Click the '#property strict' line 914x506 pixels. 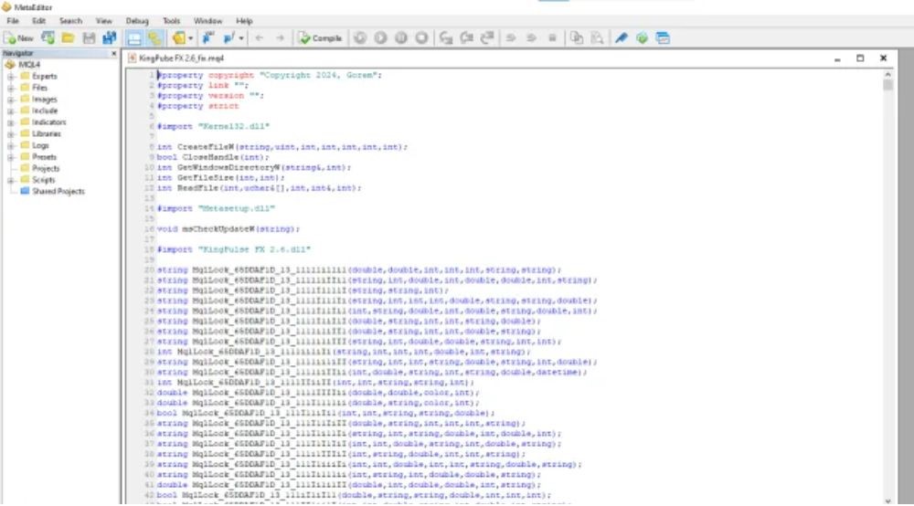coord(198,106)
